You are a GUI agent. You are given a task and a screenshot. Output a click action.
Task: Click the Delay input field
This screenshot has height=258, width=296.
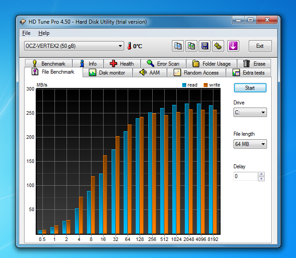point(246,176)
